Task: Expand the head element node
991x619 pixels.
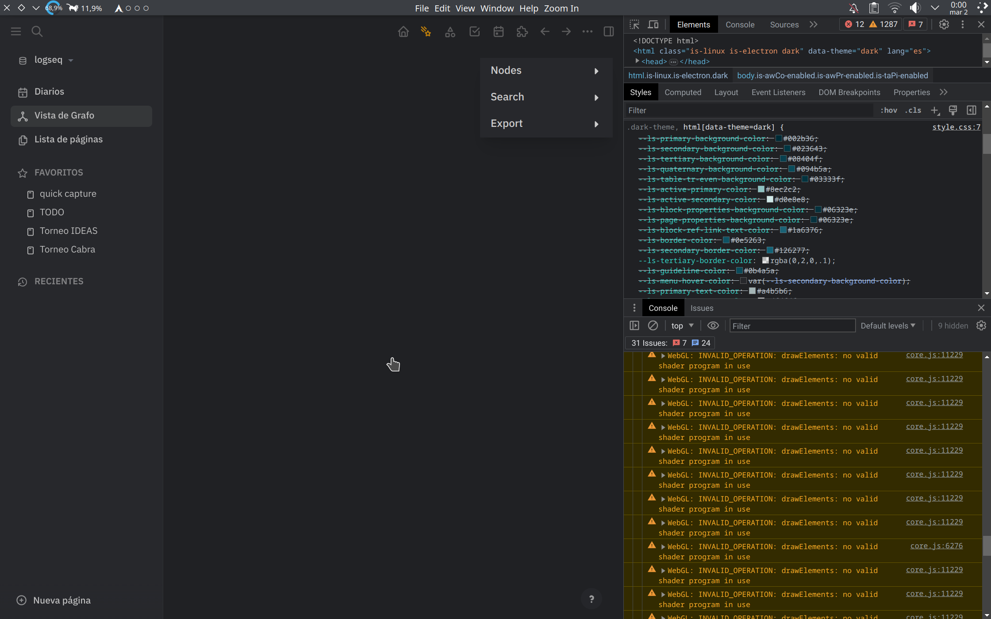Action: coord(637,61)
